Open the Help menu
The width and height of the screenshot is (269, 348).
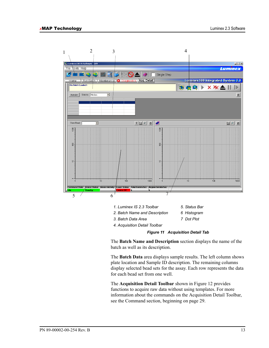click(x=83, y=68)
